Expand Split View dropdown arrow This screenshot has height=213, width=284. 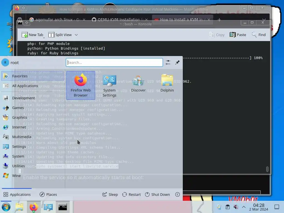pos(76,35)
